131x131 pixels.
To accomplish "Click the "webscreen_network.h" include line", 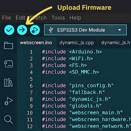I will [87, 126].
